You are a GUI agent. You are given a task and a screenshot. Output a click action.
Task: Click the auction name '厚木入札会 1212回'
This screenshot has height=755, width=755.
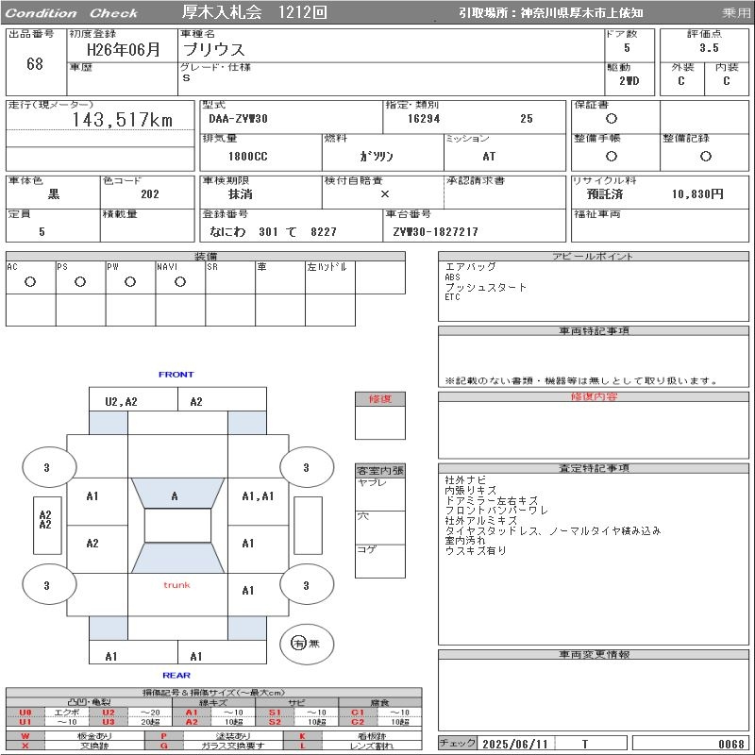click(x=254, y=12)
